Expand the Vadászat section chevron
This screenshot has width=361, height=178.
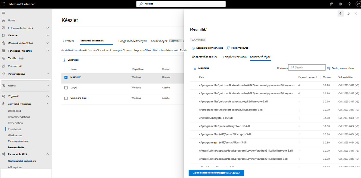48,35
